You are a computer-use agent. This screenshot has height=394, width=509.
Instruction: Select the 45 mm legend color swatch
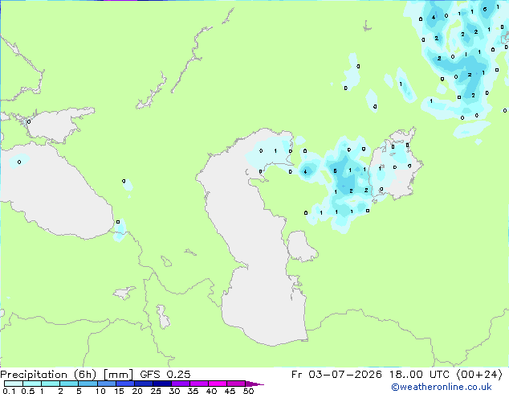point(236,384)
